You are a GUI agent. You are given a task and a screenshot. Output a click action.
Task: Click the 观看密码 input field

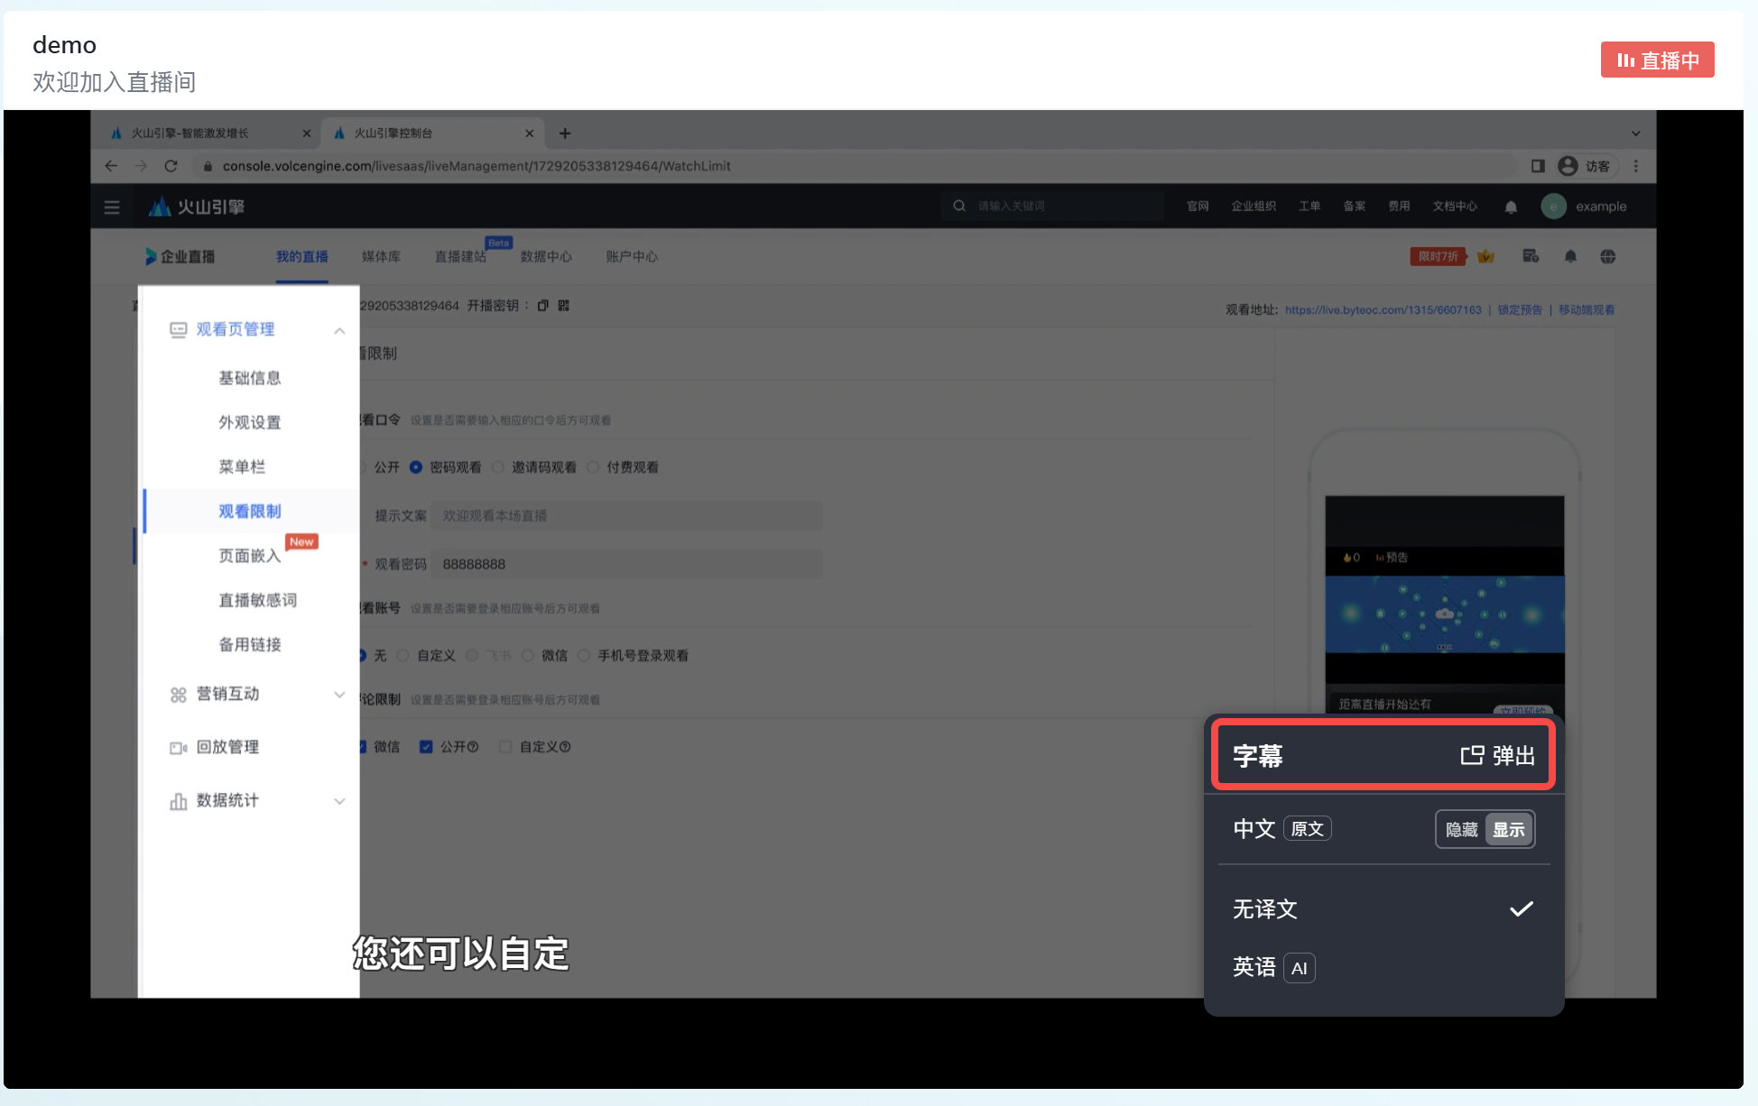coord(626,564)
